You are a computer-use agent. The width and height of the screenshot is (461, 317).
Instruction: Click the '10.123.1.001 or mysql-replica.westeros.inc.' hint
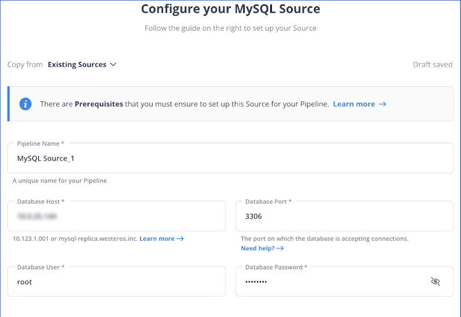[x=75, y=239]
